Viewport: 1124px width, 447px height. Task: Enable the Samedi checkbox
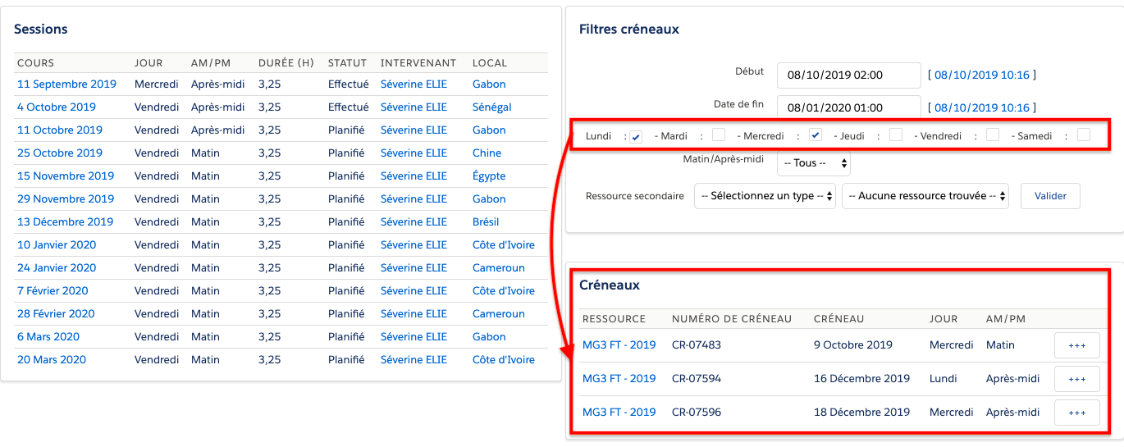click(x=1084, y=135)
